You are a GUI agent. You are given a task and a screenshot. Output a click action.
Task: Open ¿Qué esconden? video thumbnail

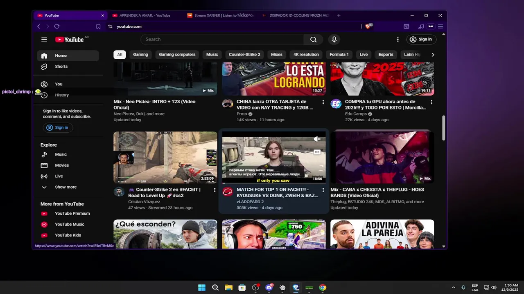tap(165, 234)
